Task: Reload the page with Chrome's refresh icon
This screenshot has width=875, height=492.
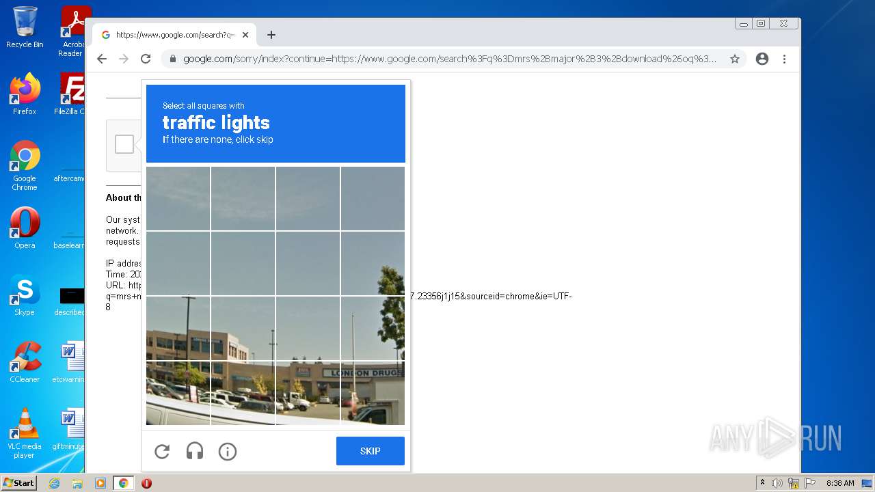Action: (x=146, y=59)
